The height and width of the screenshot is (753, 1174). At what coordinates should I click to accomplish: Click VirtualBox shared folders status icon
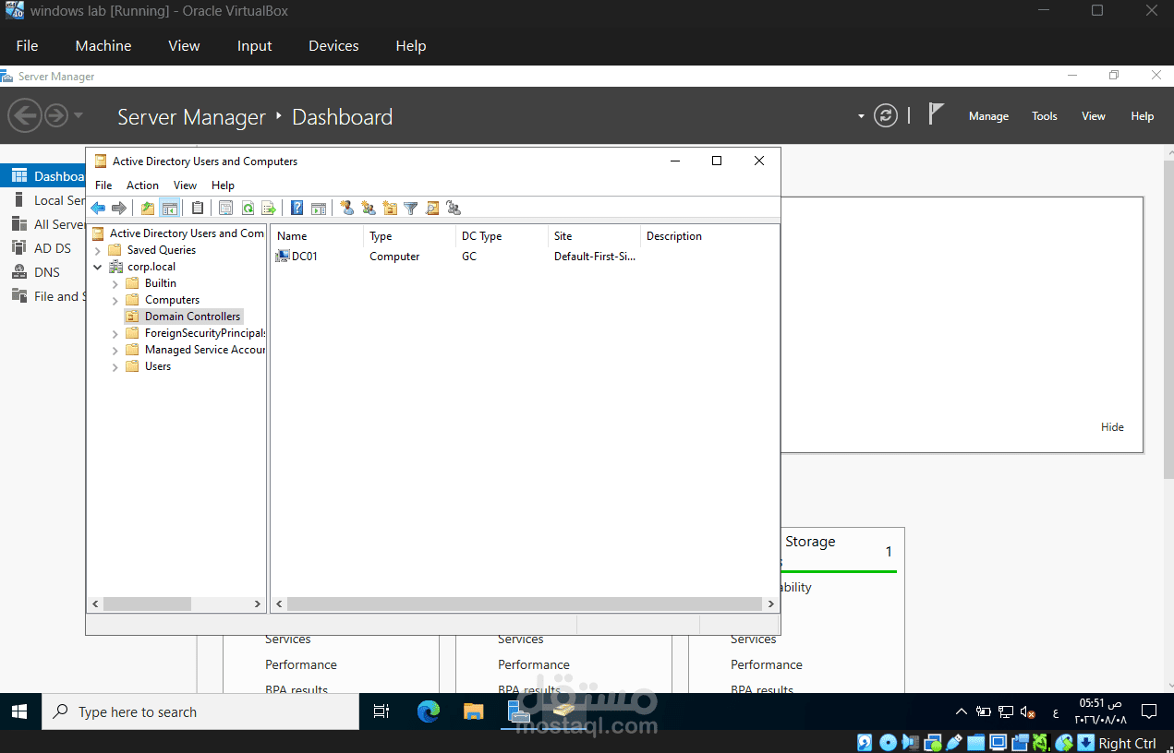tap(976, 743)
